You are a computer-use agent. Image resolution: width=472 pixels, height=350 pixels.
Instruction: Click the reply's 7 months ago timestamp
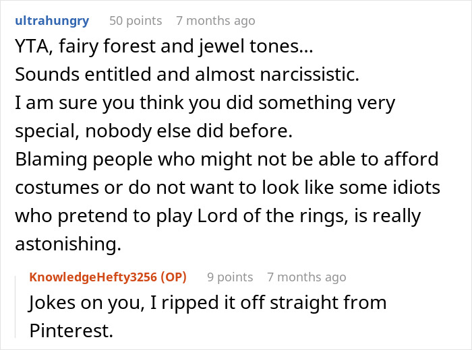pyautogui.click(x=306, y=277)
